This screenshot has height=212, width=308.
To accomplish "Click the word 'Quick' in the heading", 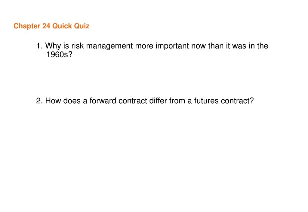I will [x=62, y=26].
